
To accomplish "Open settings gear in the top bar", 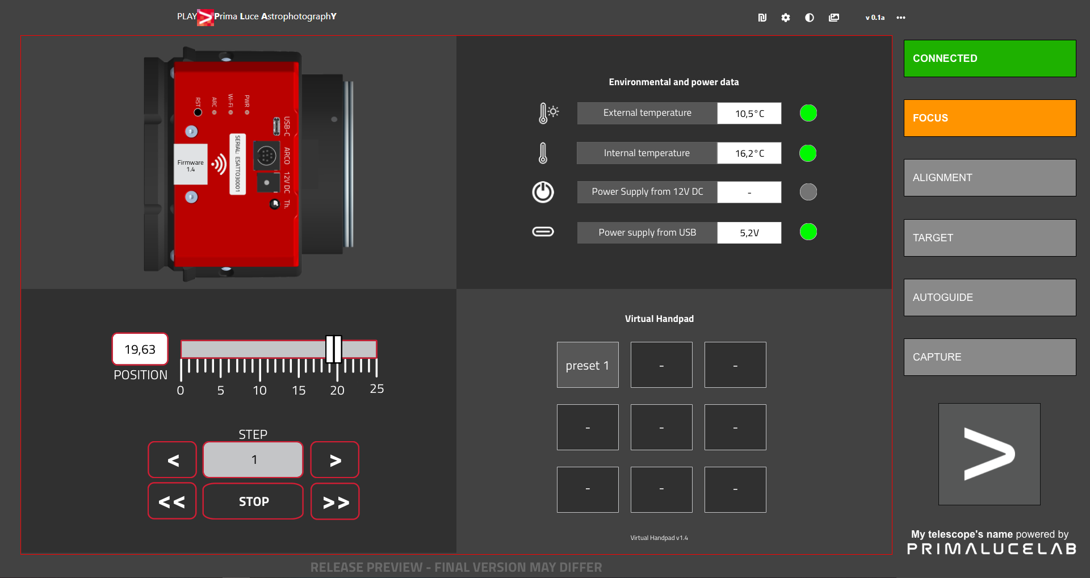I will point(786,18).
